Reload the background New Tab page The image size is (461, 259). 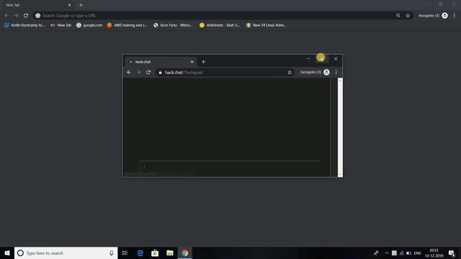(26, 15)
